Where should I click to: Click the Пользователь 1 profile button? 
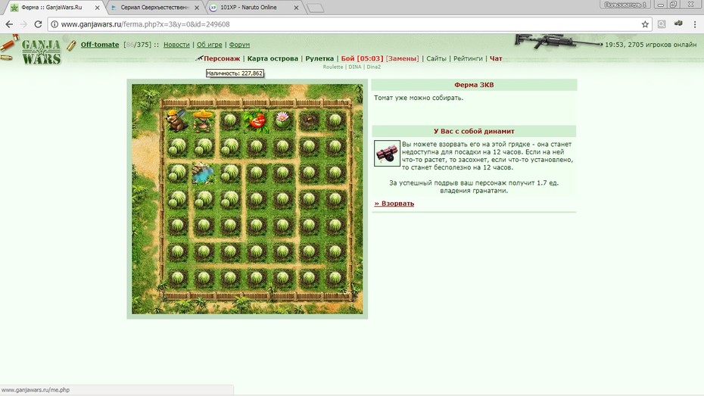[x=625, y=5]
